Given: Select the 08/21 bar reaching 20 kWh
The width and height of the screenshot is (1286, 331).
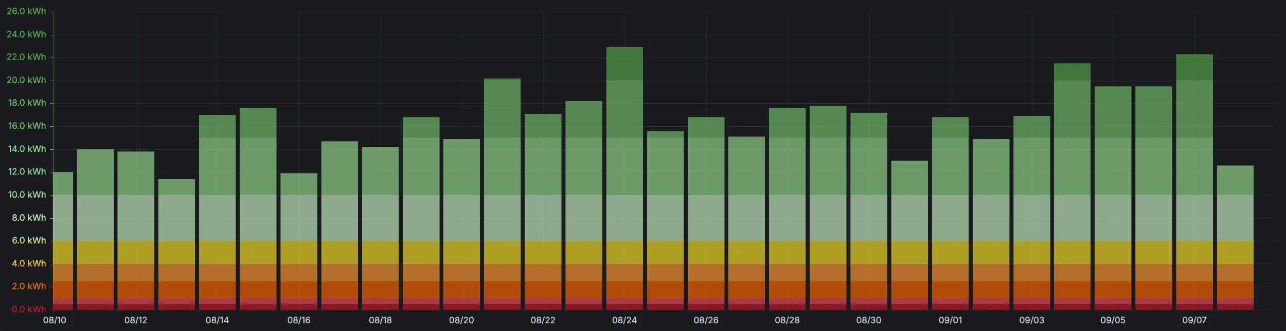Looking at the screenshot, I should (502, 194).
